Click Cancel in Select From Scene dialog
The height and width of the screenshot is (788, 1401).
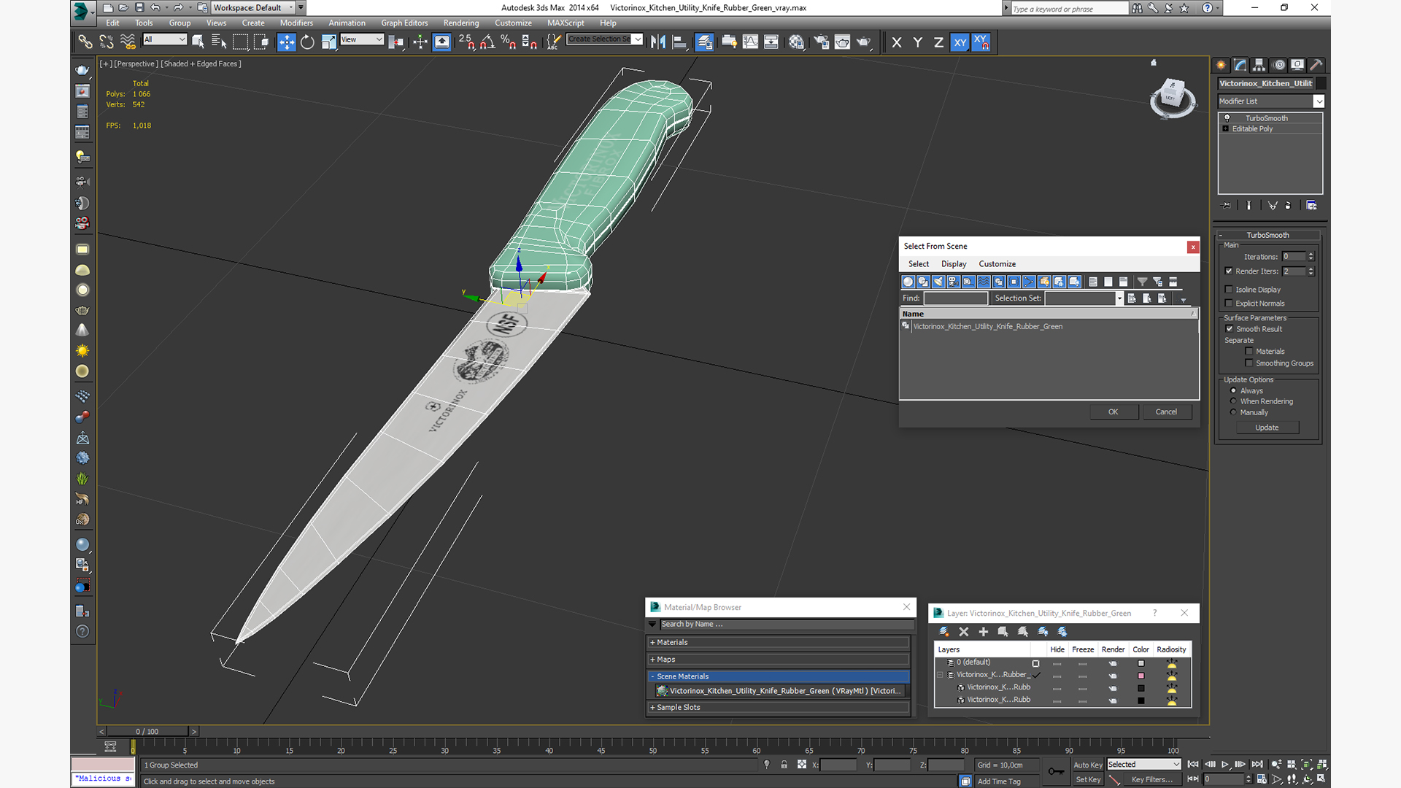pos(1166,412)
